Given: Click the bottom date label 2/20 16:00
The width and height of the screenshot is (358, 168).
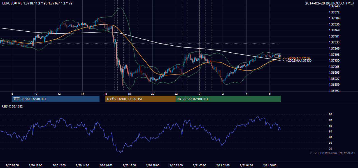Looking at the screenshot, I should (x=106, y=165).
